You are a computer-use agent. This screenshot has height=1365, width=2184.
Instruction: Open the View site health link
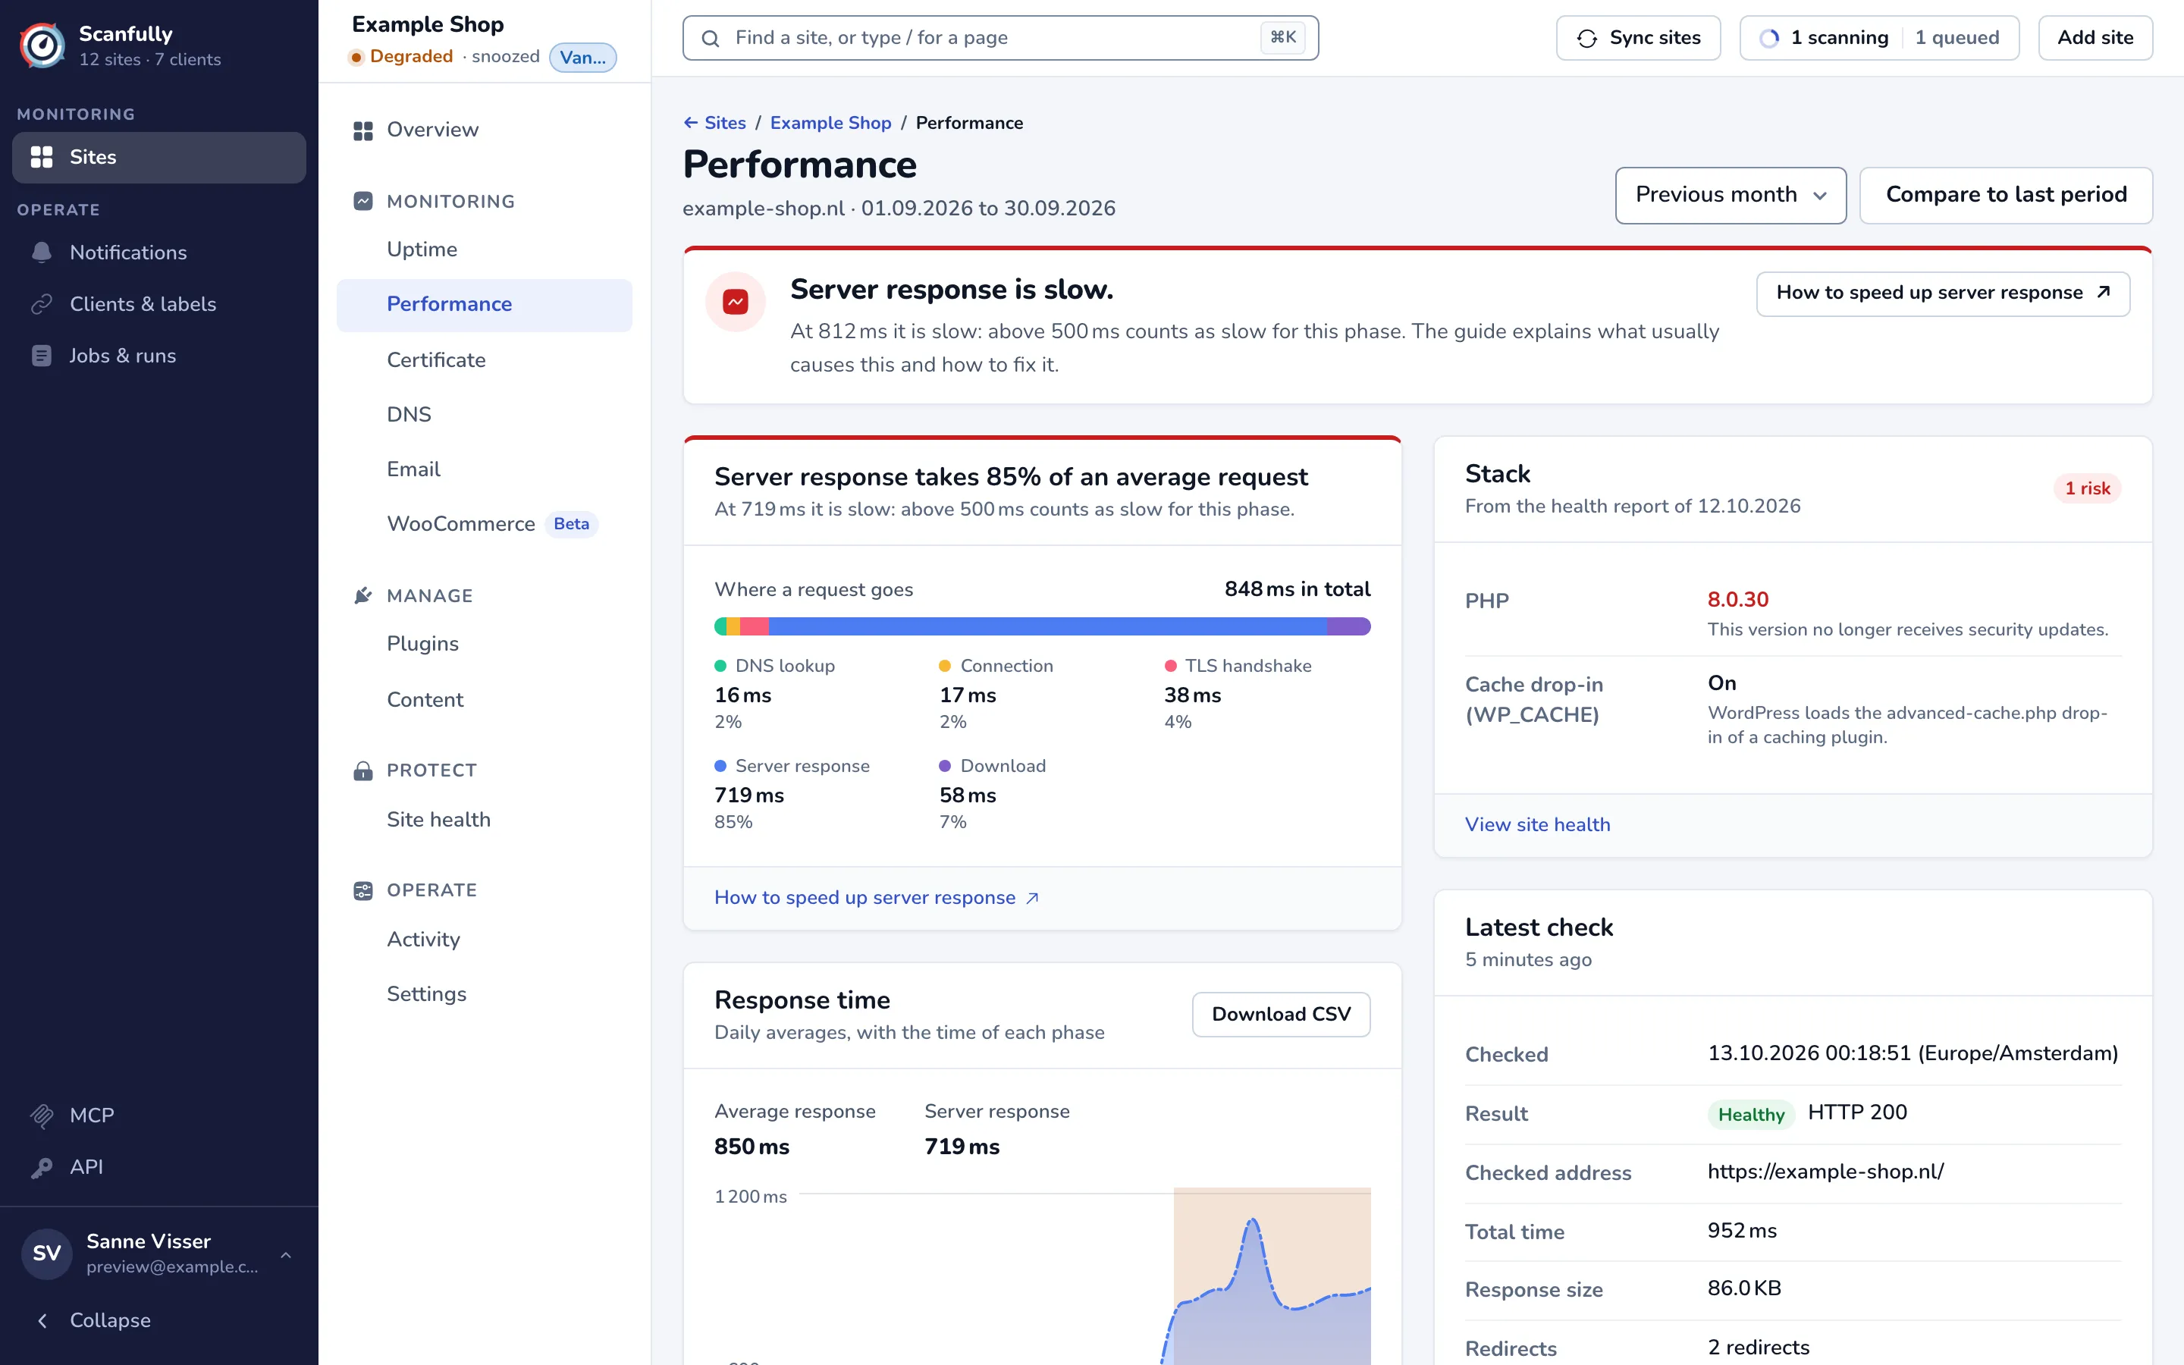[1537, 824]
